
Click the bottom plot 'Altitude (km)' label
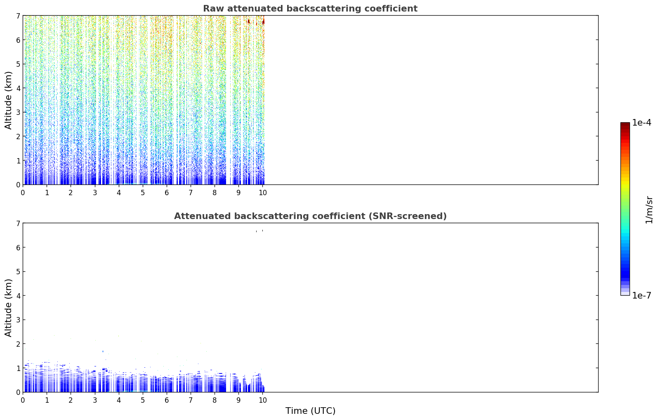(x=9, y=308)
